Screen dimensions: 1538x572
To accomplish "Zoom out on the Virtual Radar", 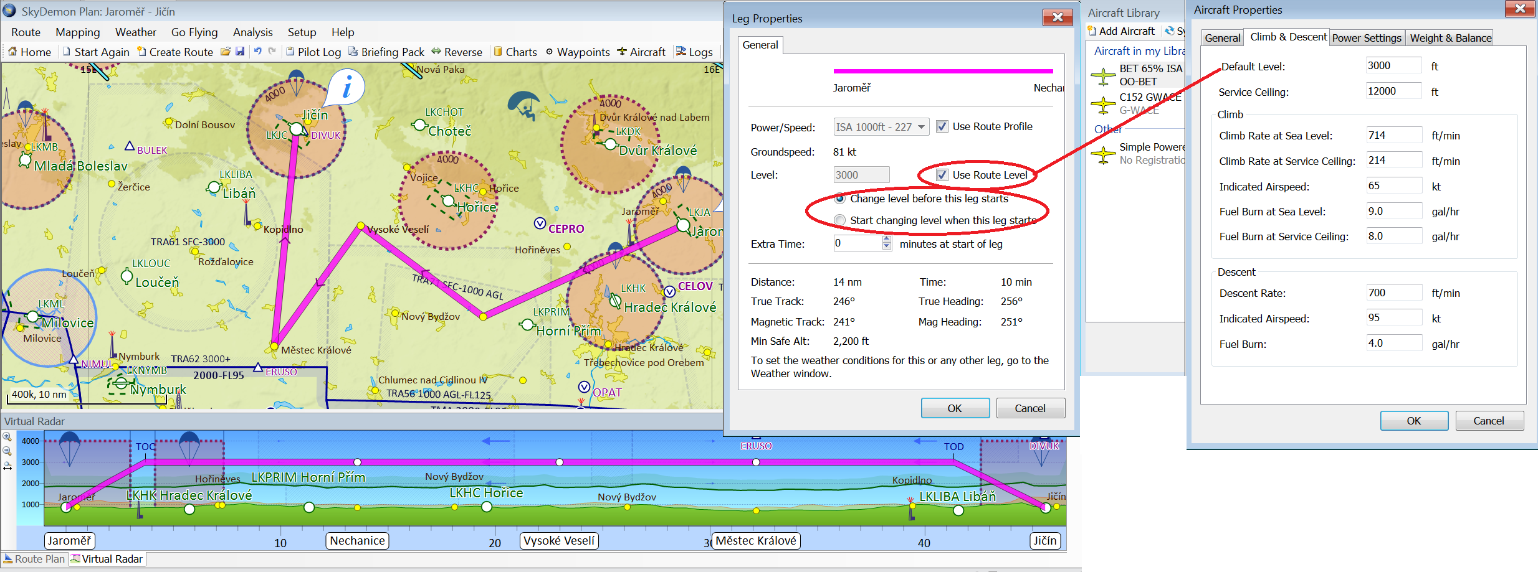I will [7, 451].
